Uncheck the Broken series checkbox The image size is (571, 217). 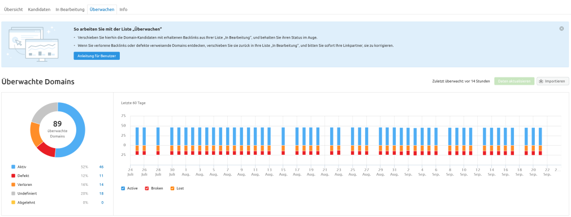[147, 188]
